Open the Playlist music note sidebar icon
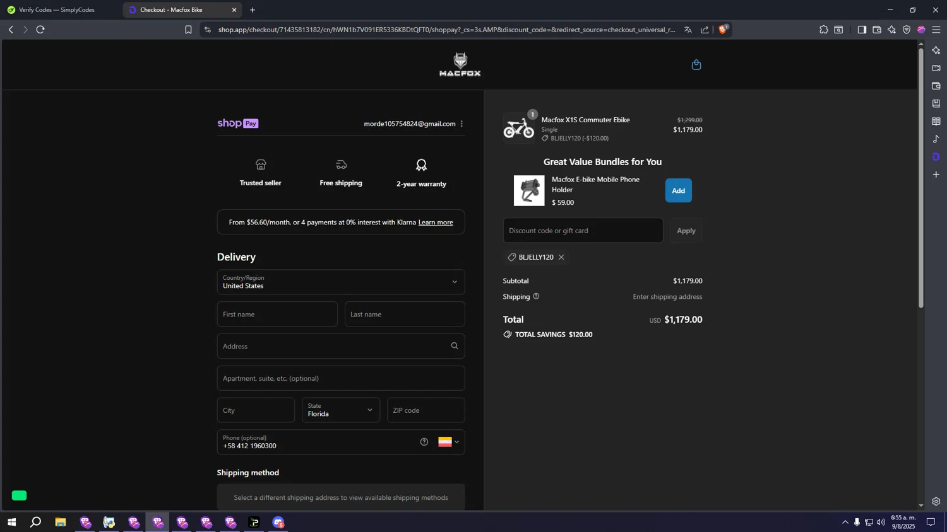Image resolution: width=947 pixels, height=532 pixels. point(936,139)
